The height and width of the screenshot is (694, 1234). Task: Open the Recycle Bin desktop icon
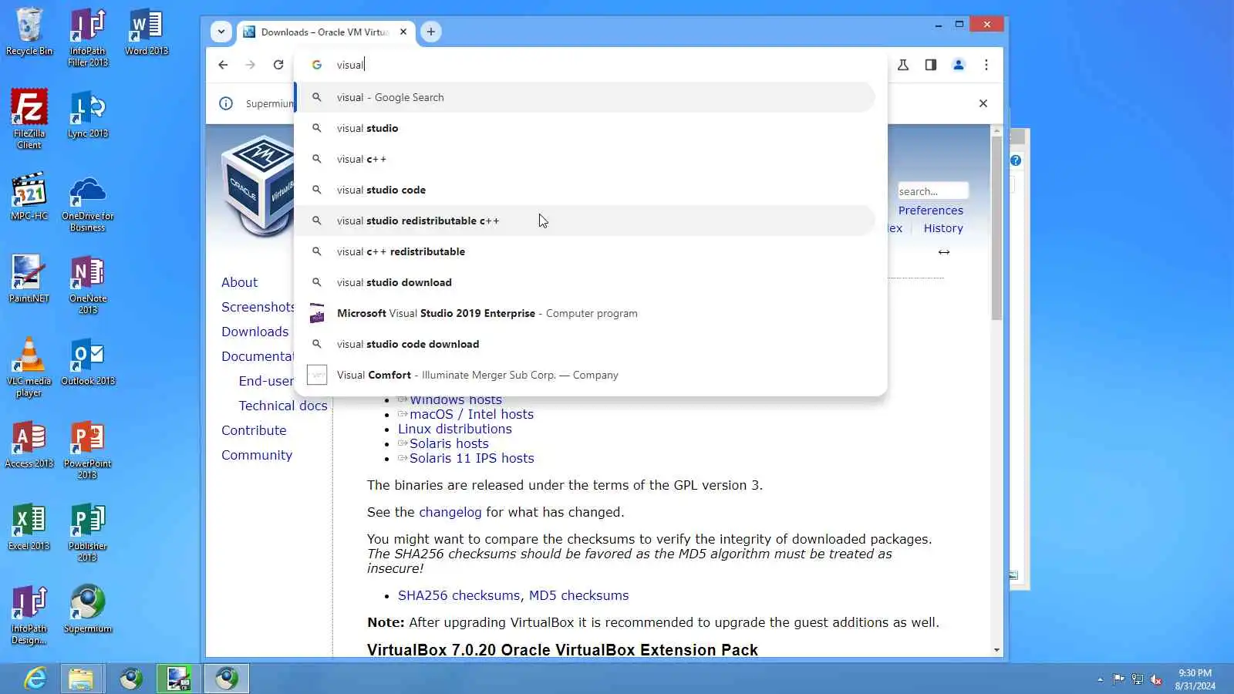tap(29, 32)
